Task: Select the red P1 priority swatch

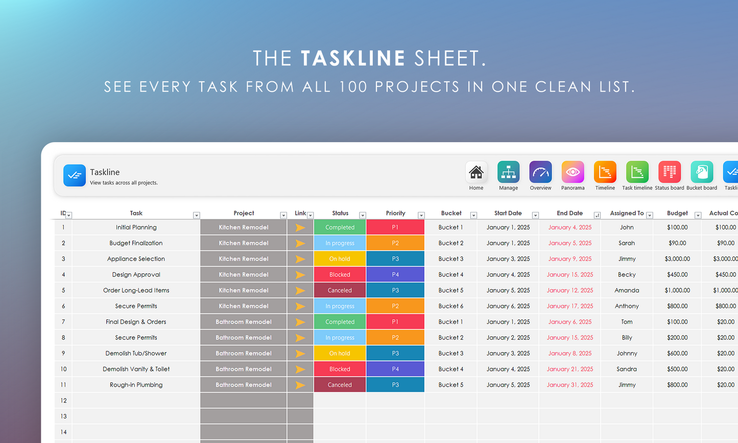Action: pyautogui.click(x=395, y=227)
